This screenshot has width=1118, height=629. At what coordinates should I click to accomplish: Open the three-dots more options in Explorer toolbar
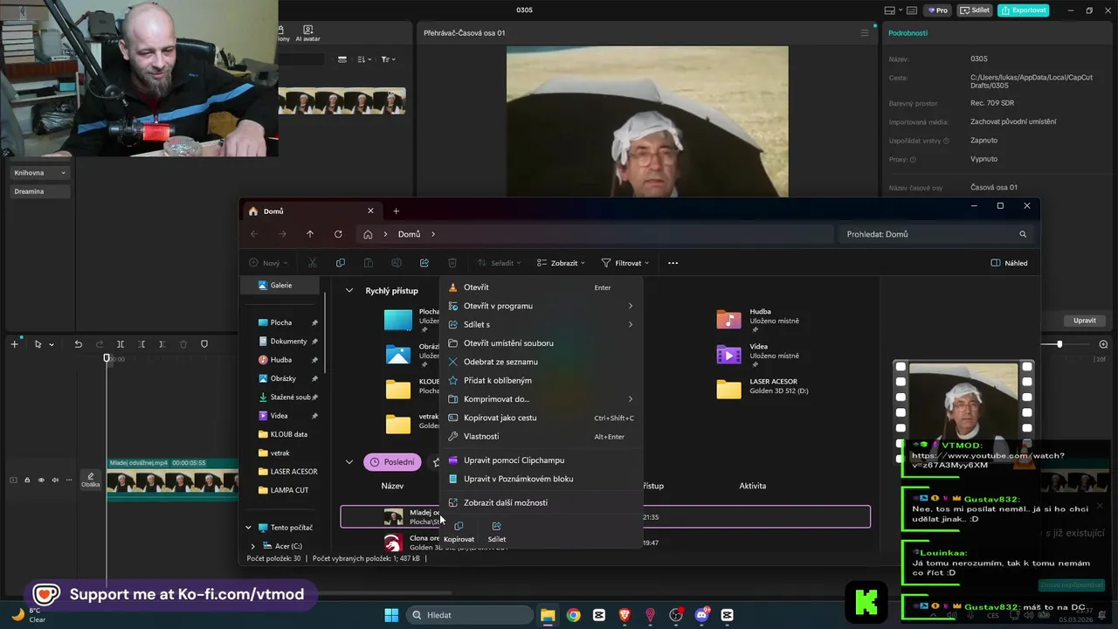(673, 263)
